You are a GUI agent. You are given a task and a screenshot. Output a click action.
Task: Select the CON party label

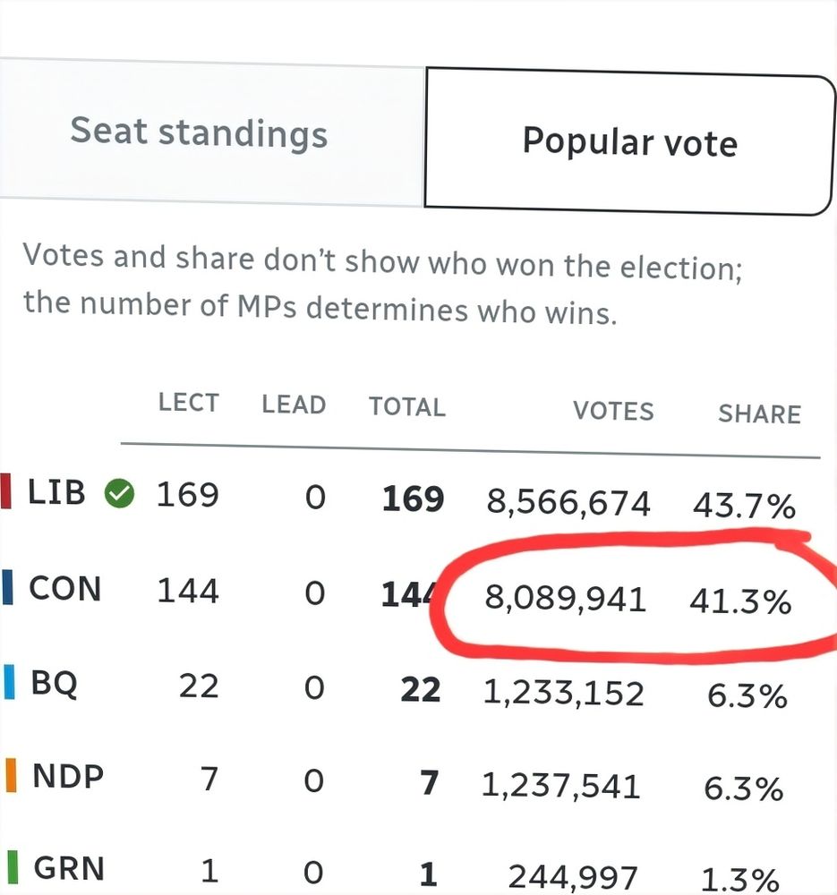point(65,589)
